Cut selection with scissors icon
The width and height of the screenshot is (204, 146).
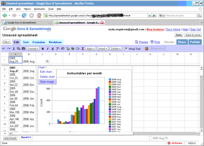click(x=14, y=49)
